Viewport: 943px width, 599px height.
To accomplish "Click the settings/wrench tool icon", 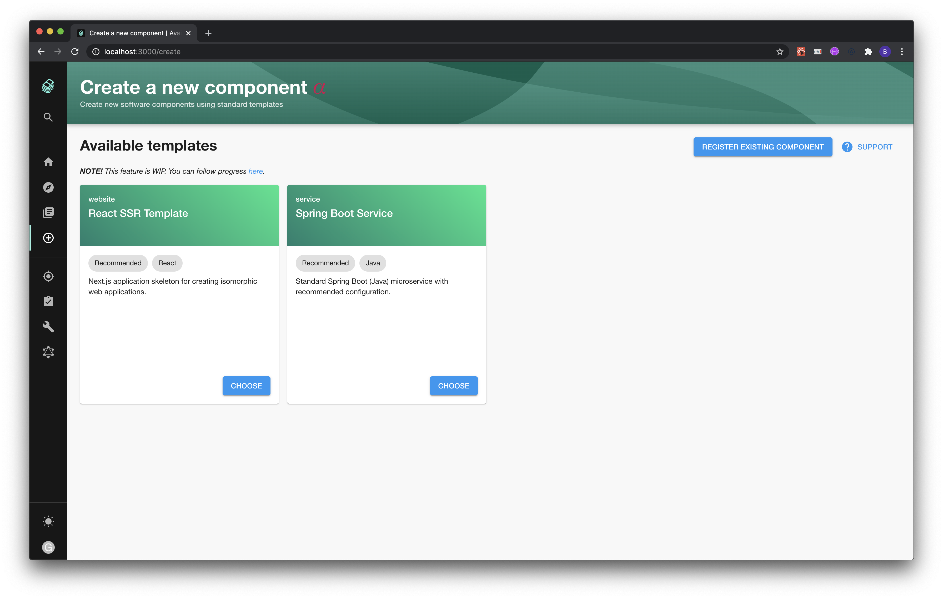I will [x=49, y=327].
